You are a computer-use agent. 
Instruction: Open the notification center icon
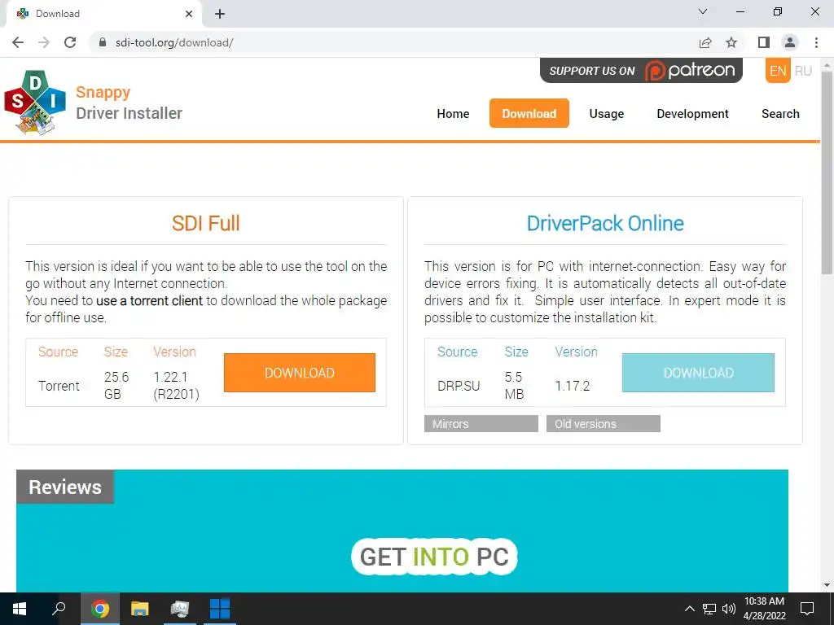tap(807, 609)
